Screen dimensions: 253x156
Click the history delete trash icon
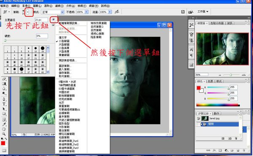point(236,138)
